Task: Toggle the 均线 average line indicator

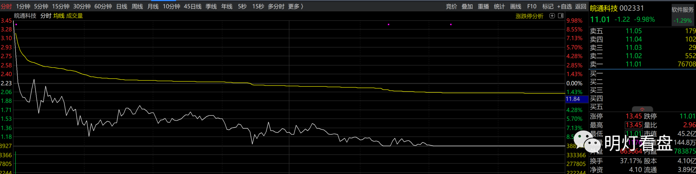Action: [x=59, y=16]
